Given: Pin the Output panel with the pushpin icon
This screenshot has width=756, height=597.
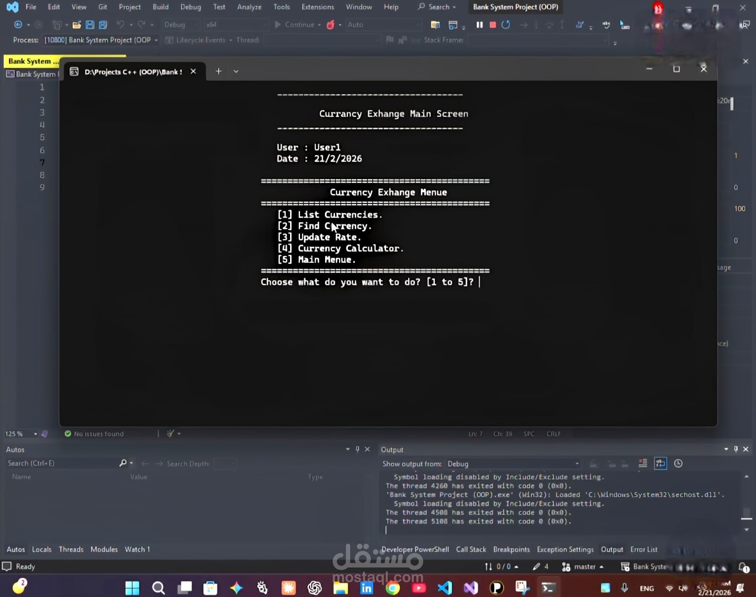Looking at the screenshot, I should click(x=736, y=449).
